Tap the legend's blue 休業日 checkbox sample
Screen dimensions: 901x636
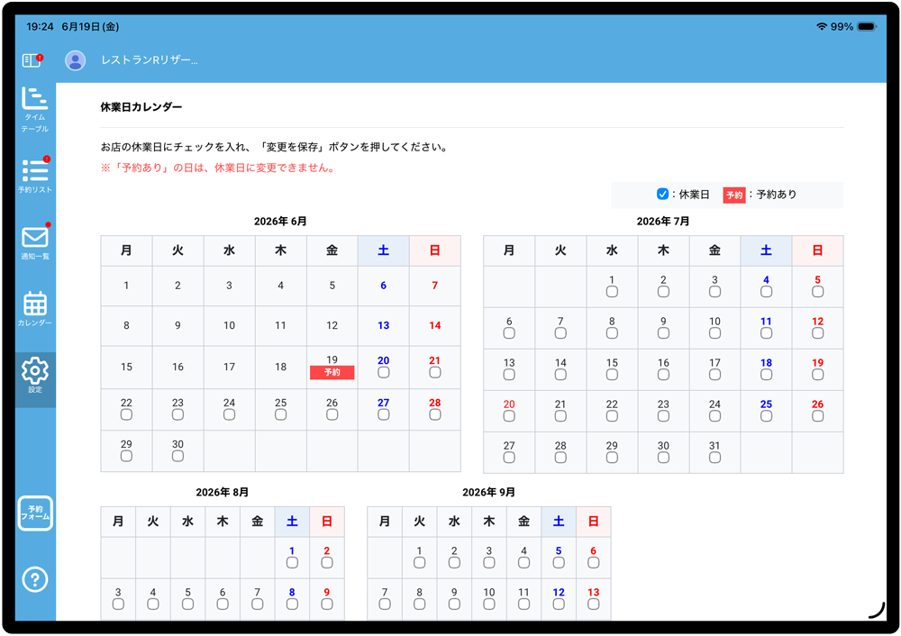point(662,194)
